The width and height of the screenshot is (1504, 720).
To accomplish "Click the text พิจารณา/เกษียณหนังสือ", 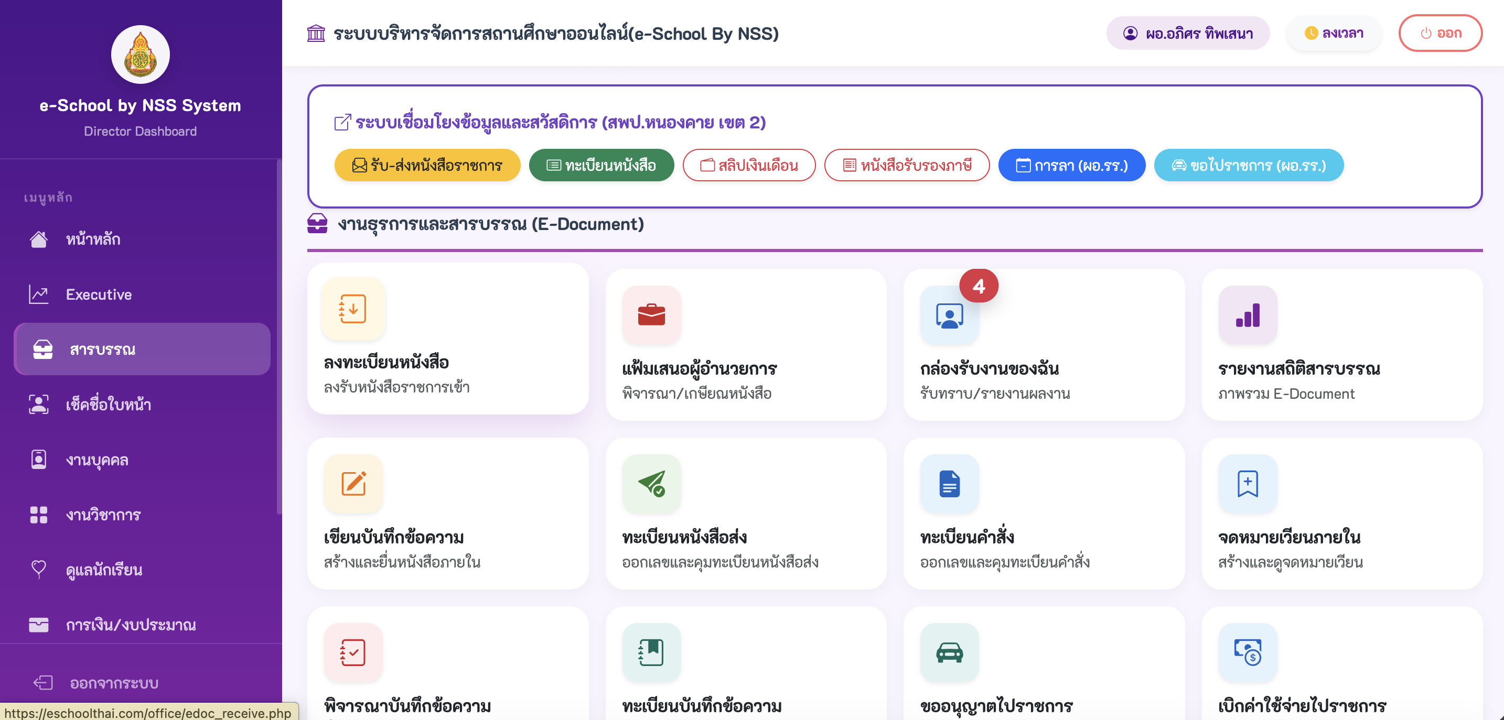I will coord(696,393).
